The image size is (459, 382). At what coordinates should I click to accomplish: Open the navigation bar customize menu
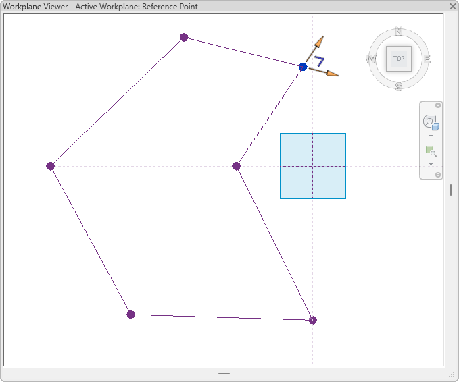438,175
